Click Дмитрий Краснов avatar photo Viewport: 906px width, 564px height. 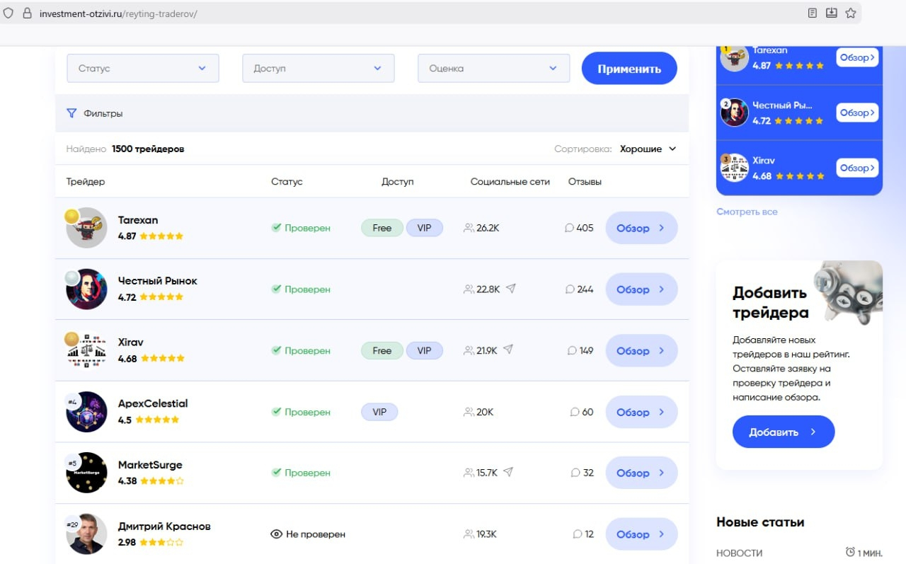pos(86,534)
